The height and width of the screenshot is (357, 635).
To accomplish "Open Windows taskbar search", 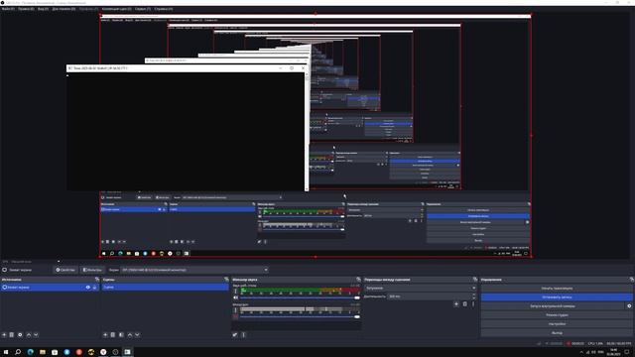I will coord(18,352).
